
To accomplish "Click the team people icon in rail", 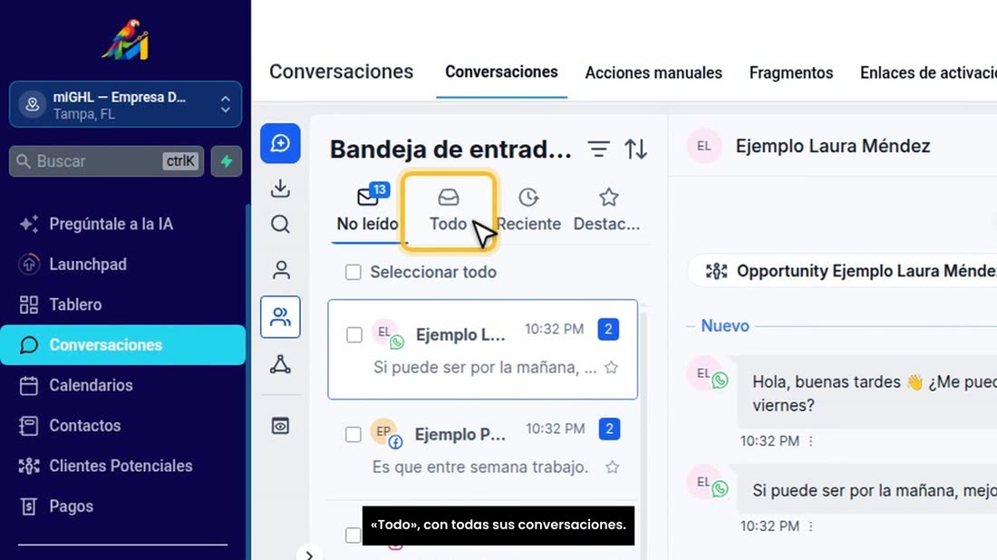I will tap(280, 316).
